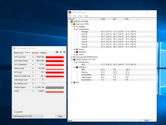Collapse the CPU Temperatures node
The image size is (166, 125).
(74, 29)
